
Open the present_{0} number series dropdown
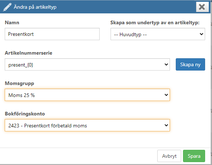[x=87, y=64]
